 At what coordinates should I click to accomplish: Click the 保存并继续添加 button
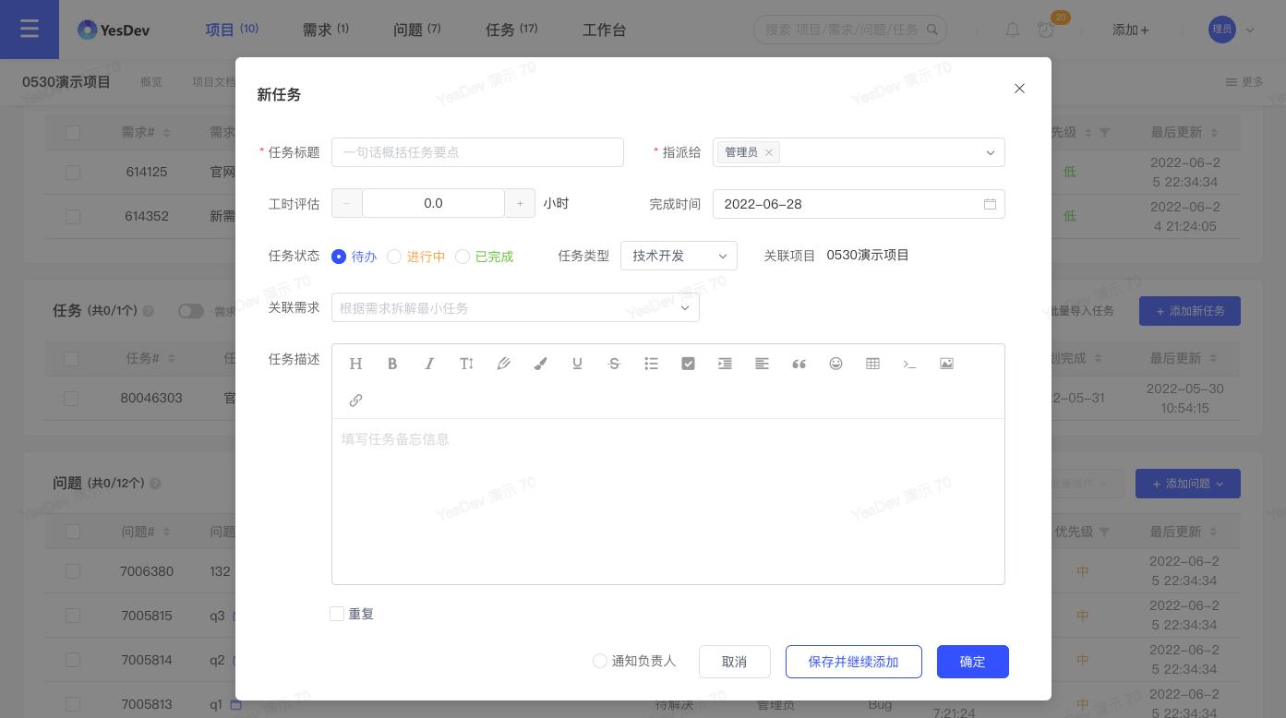(853, 662)
